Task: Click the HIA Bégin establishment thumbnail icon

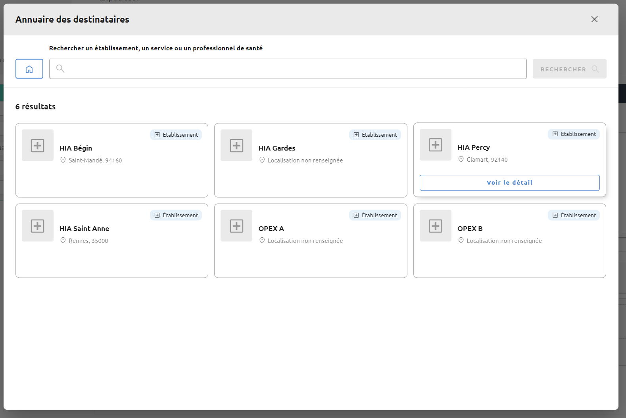Action: click(x=38, y=145)
